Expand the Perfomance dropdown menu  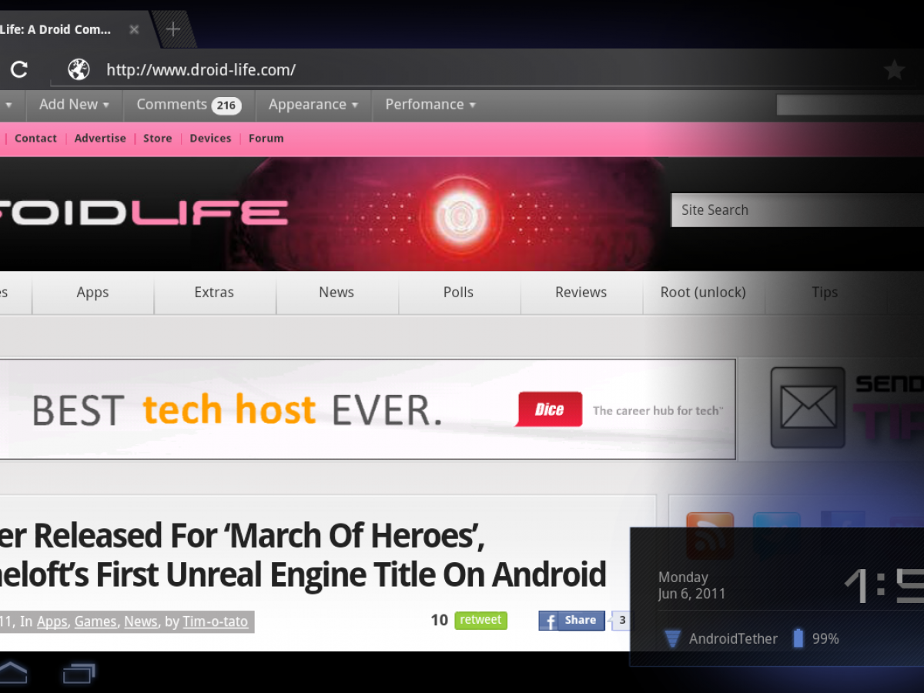(x=430, y=105)
